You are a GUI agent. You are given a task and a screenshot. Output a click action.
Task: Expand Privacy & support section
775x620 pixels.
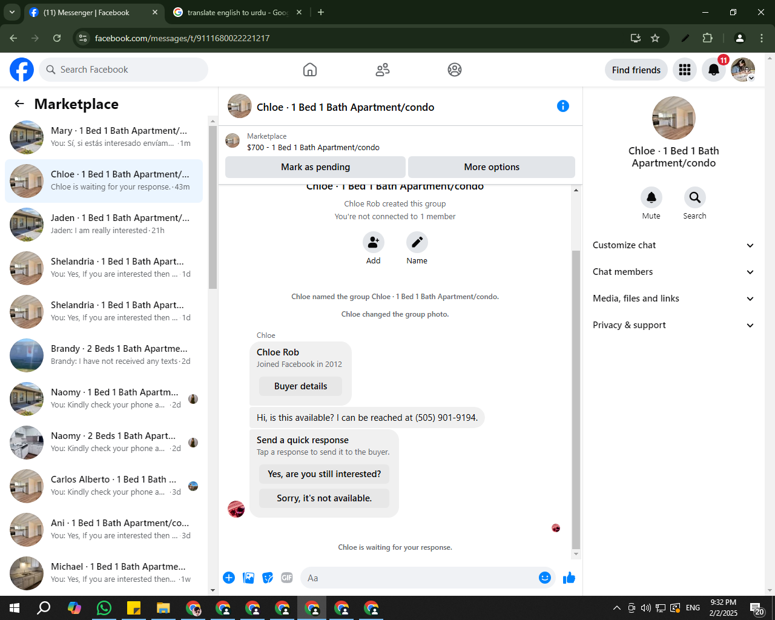point(673,325)
